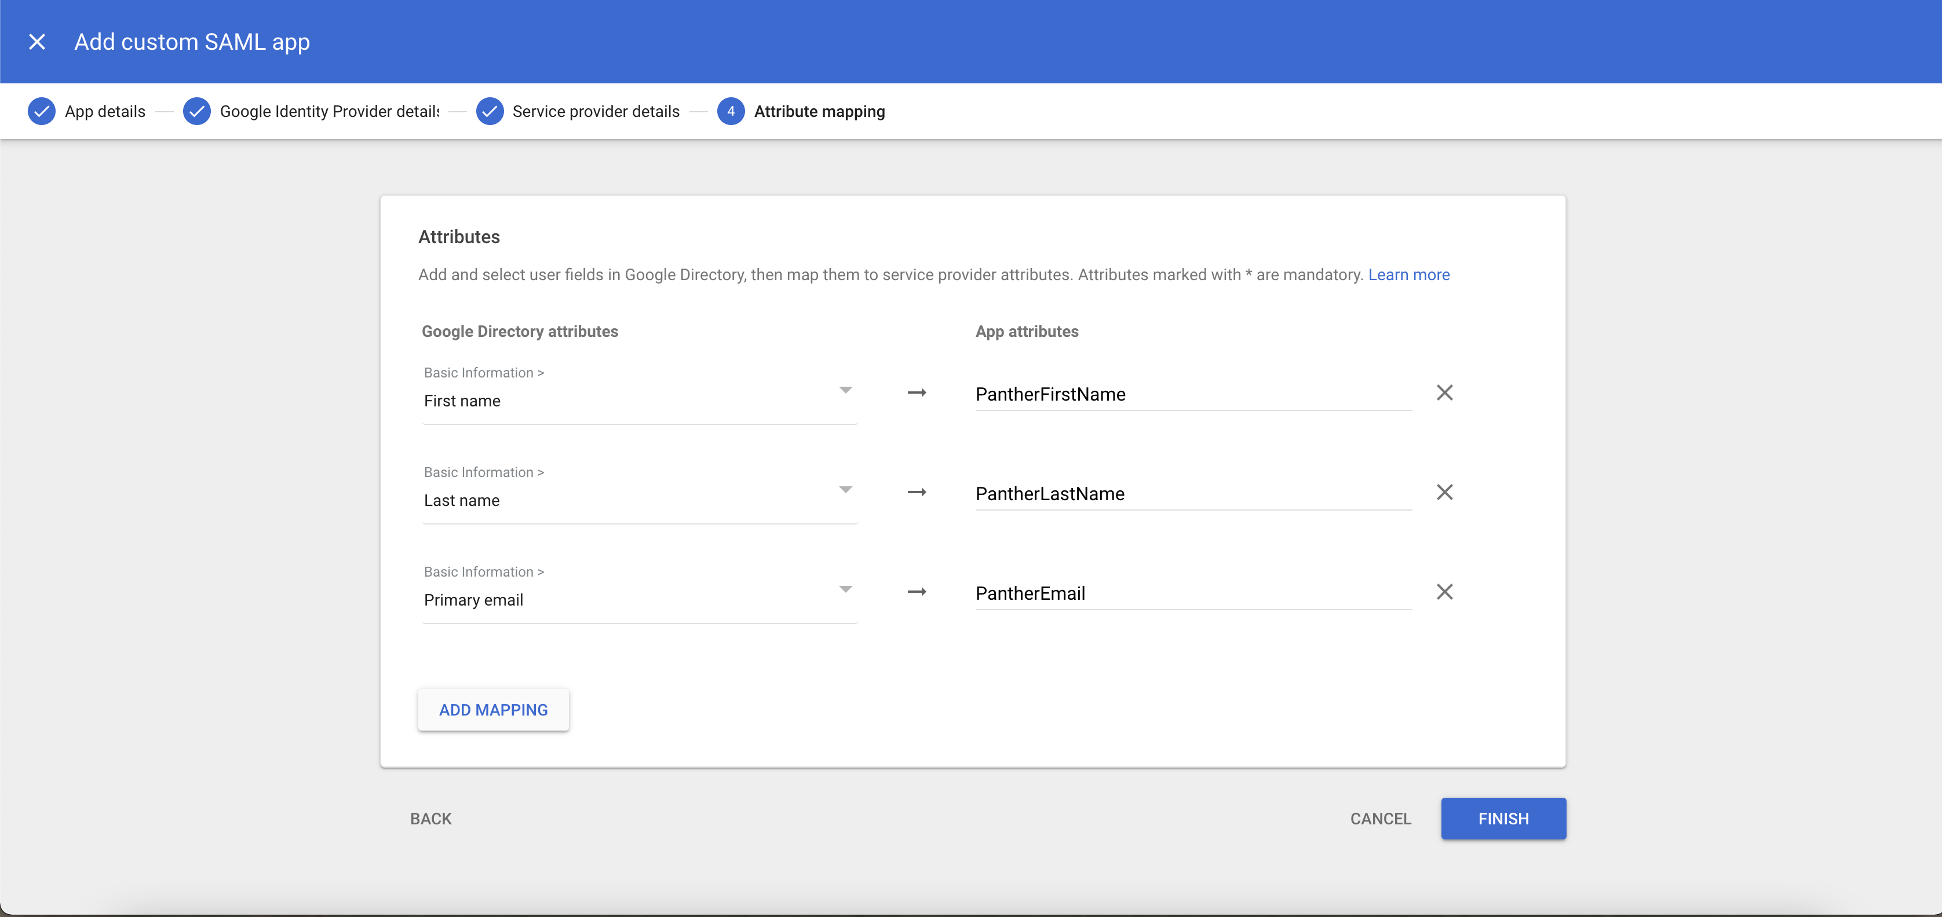1942x917 pixels.
Task: Expand the Last name attribute dropdown
Action: [845, 490]
